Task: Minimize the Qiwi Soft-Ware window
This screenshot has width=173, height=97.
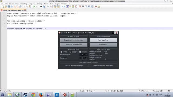Action: pyautogui.click(x=112, y=33)
